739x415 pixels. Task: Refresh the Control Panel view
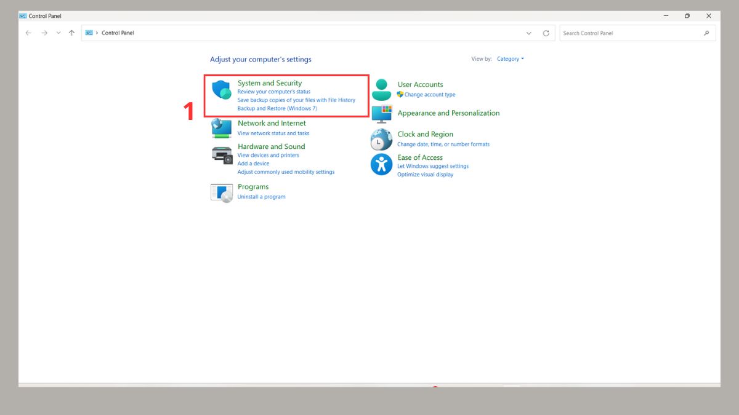tap(546, 33)
